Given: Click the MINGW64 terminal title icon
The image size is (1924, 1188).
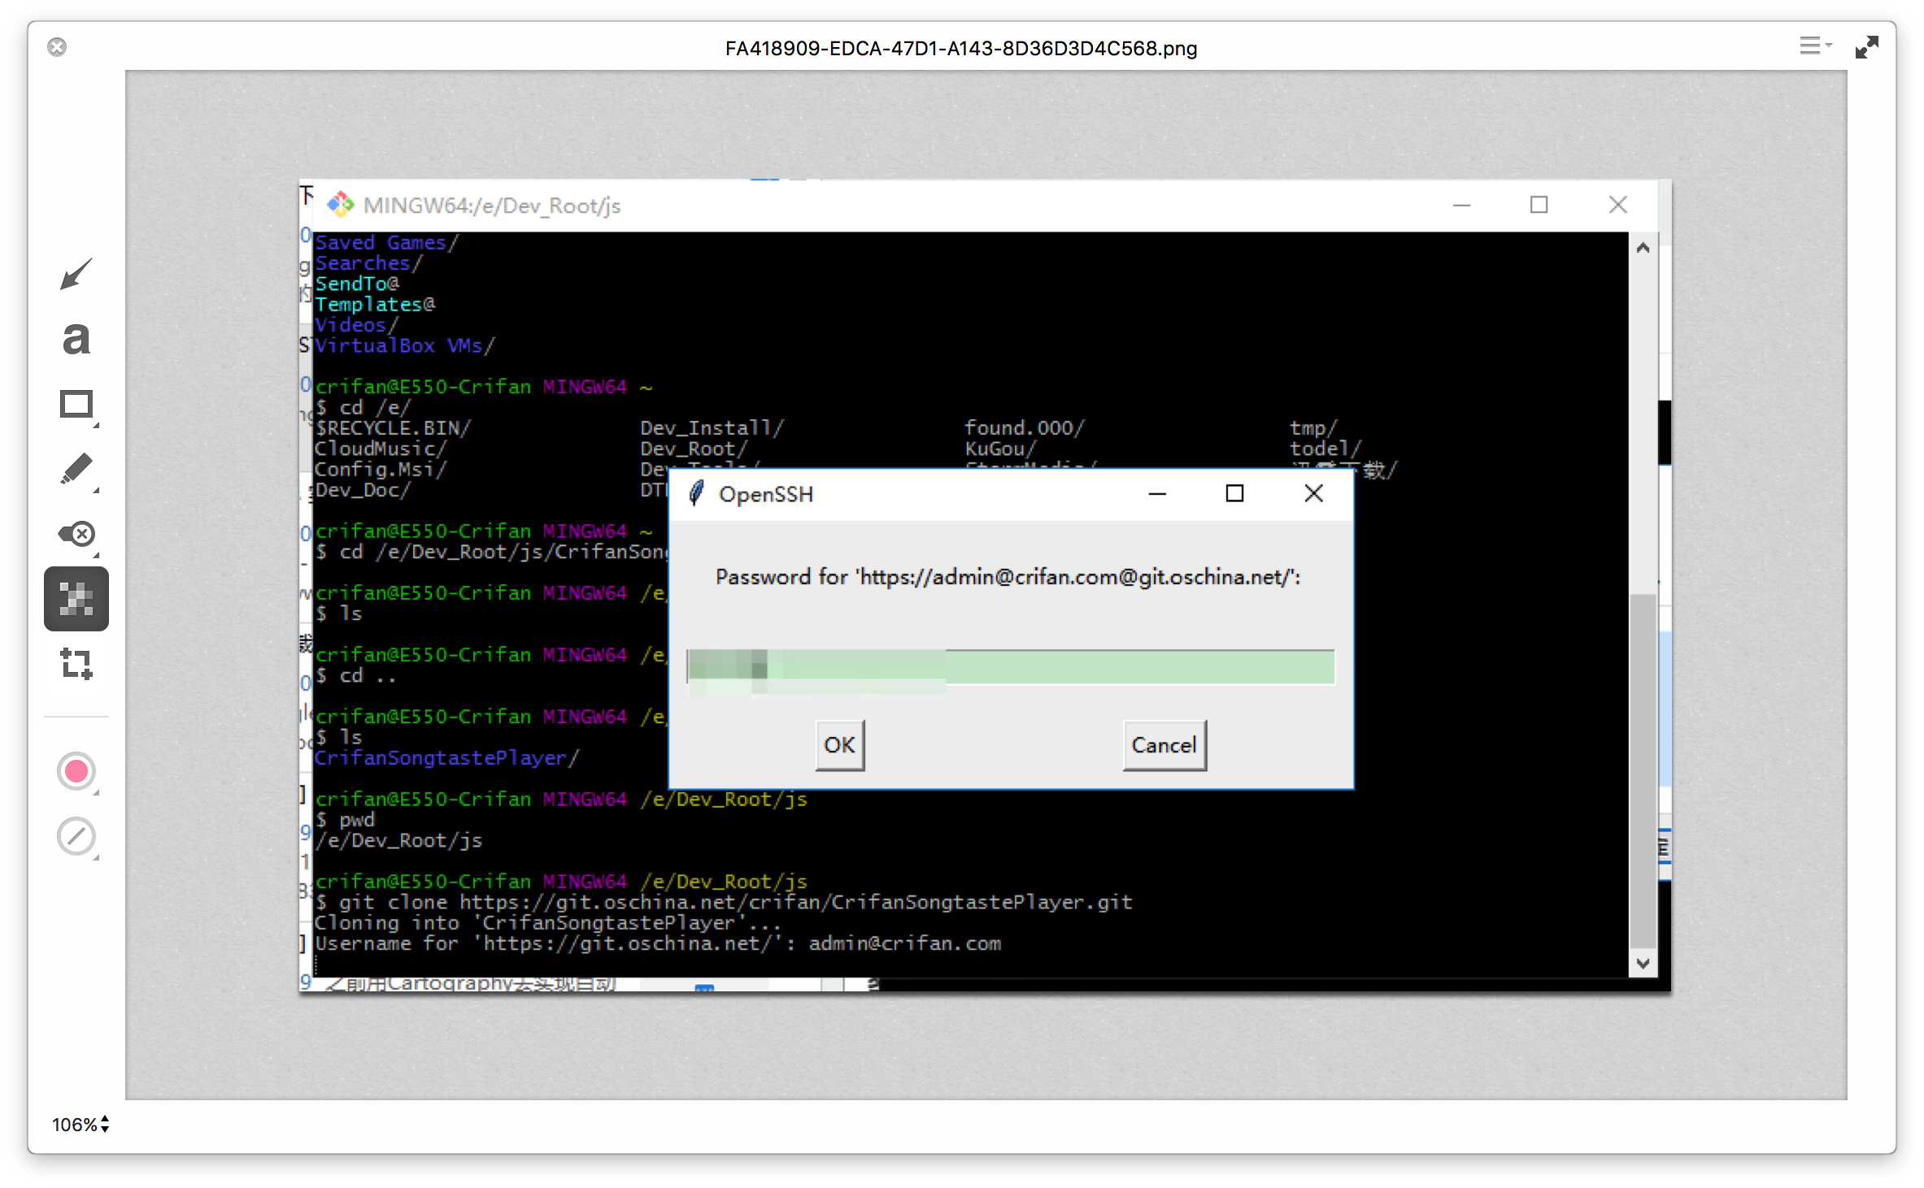Looking at the screenshot, I should [x=341, y=205].
